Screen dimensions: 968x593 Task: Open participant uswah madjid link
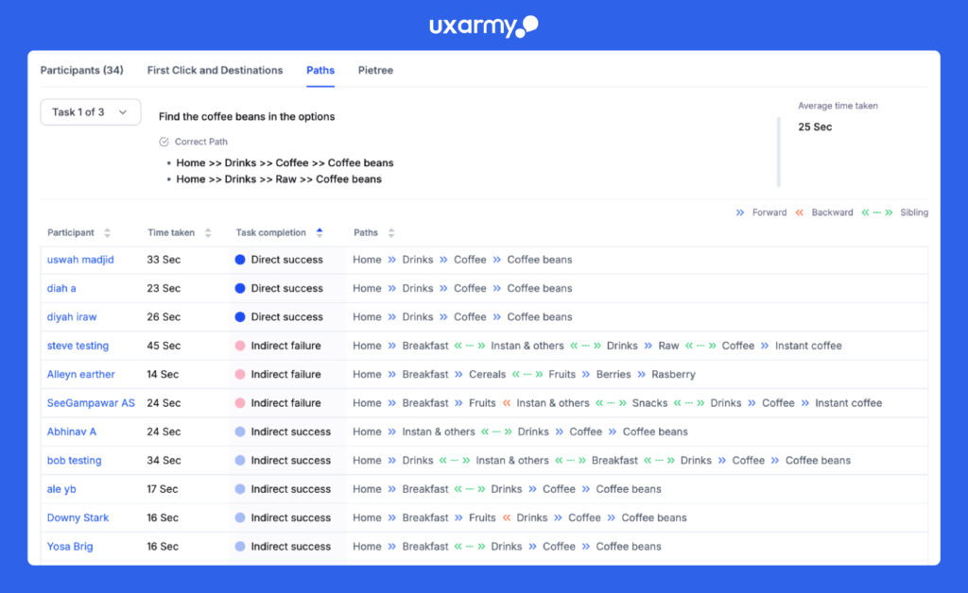tap(80, 260)
